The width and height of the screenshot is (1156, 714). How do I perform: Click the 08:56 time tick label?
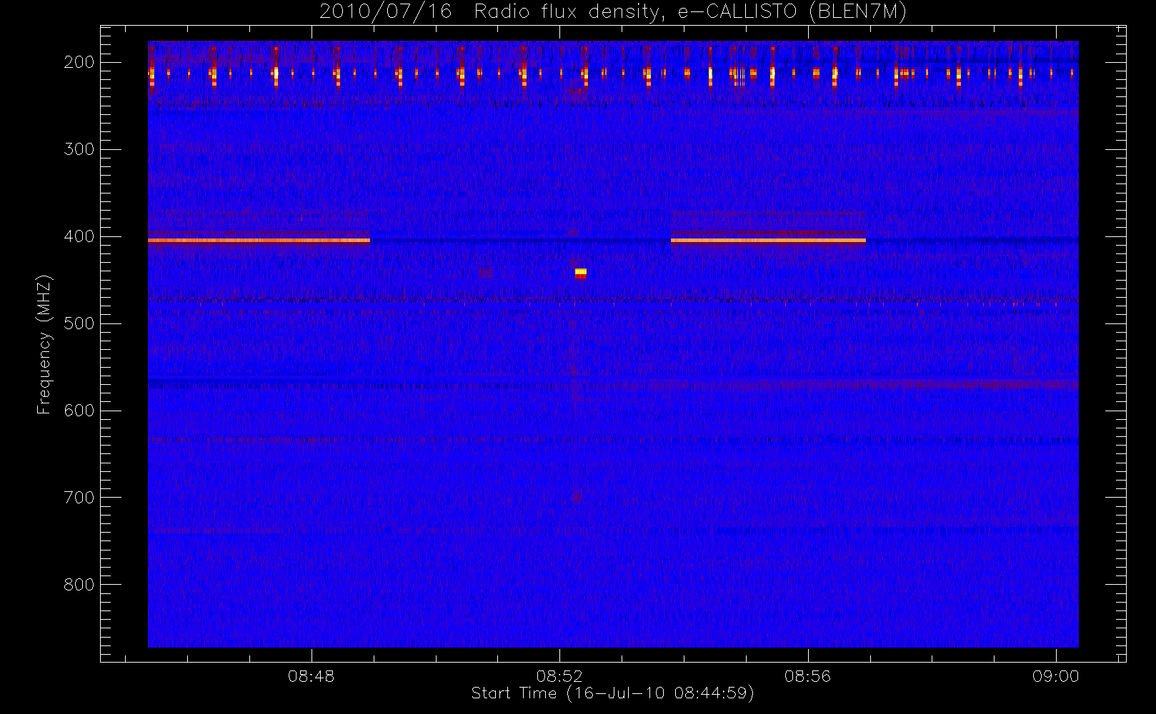tap(807, 676)
